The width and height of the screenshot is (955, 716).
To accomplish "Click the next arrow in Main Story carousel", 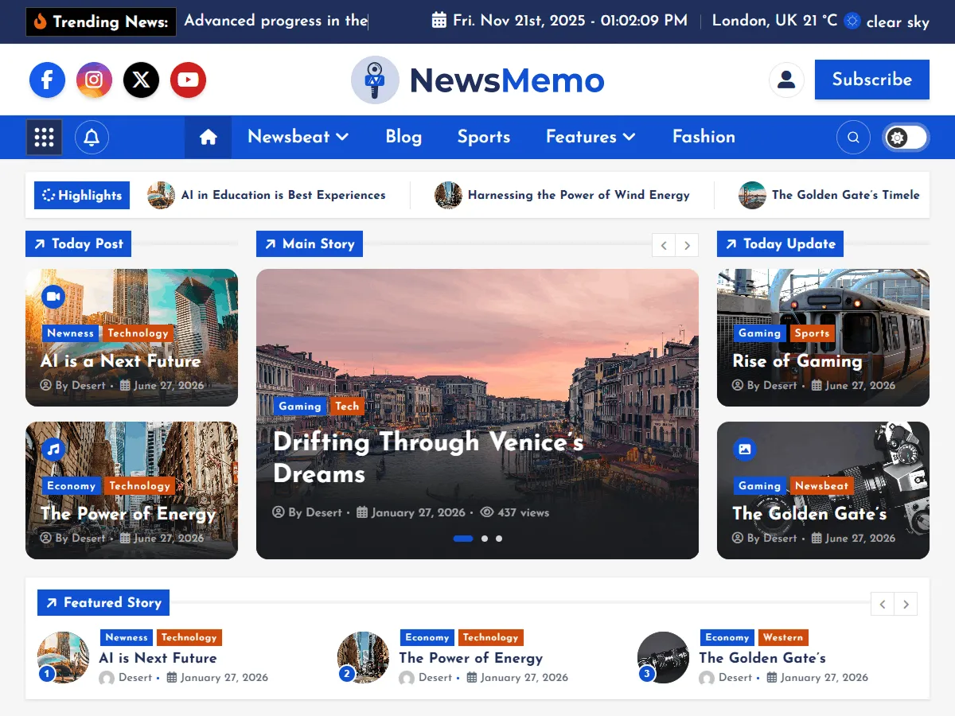I will [687, 245].
